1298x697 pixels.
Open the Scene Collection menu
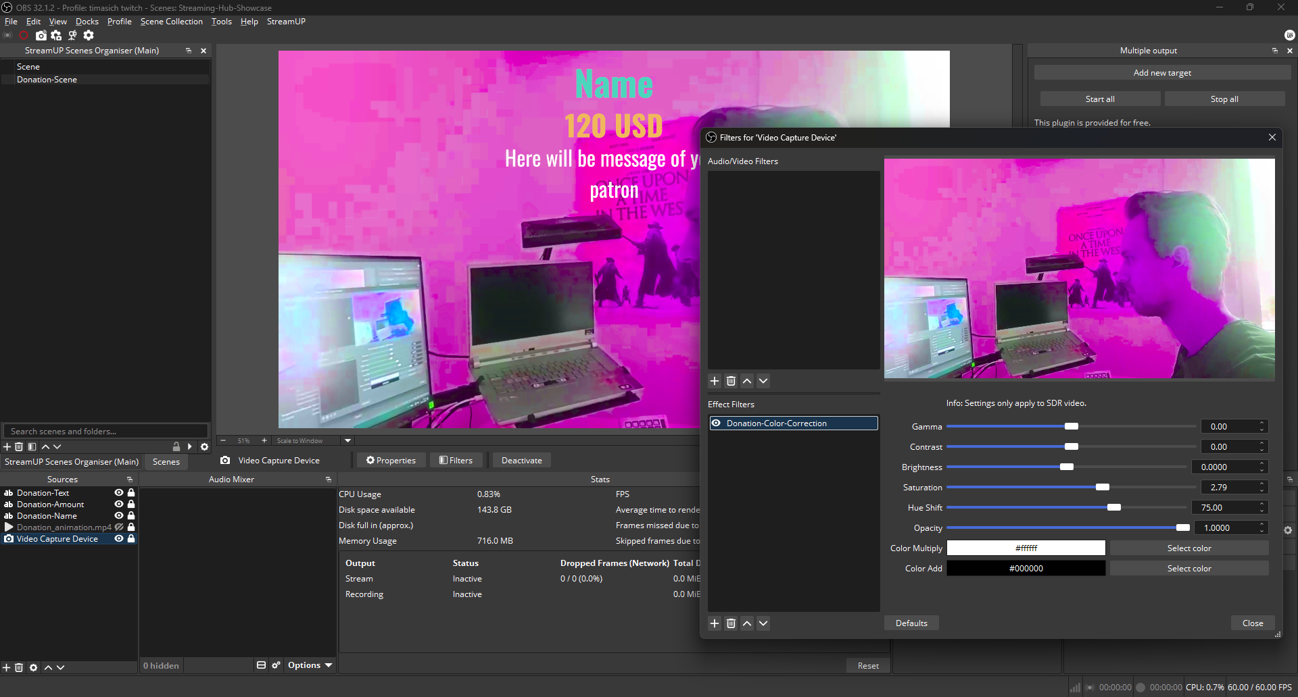tap(172, 22)
